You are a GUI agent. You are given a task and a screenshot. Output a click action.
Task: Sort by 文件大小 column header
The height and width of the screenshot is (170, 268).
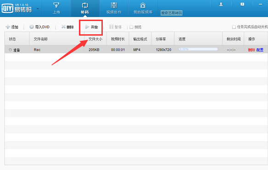pyautogui.click(x=95, y=39)
